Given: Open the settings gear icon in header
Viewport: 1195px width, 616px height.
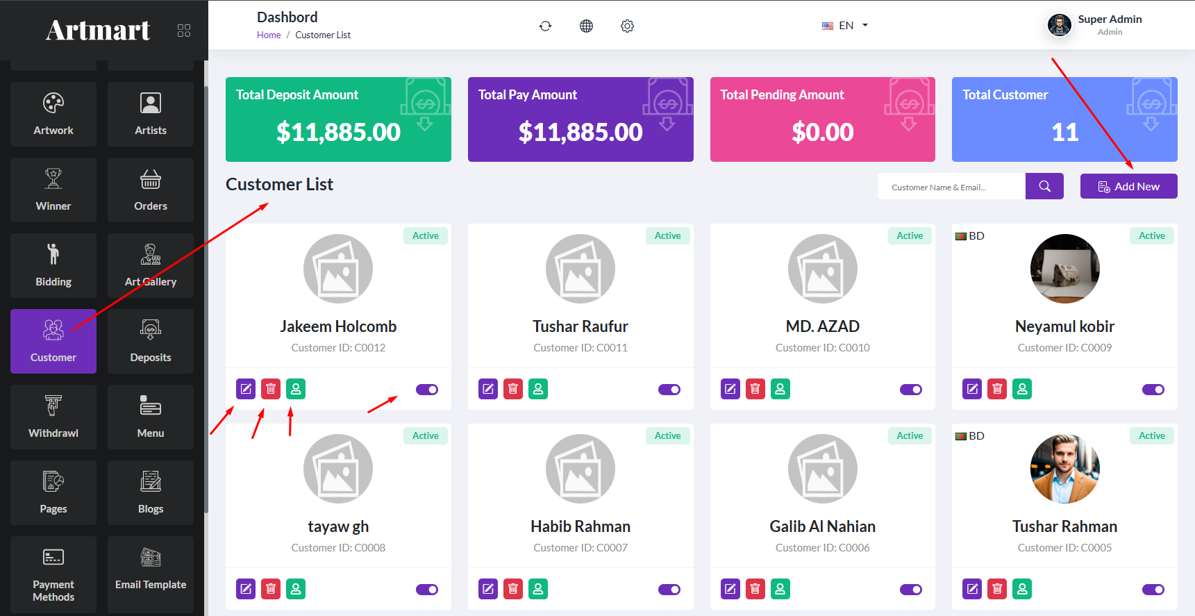Looking at the screenshot, I should (627, 26).
